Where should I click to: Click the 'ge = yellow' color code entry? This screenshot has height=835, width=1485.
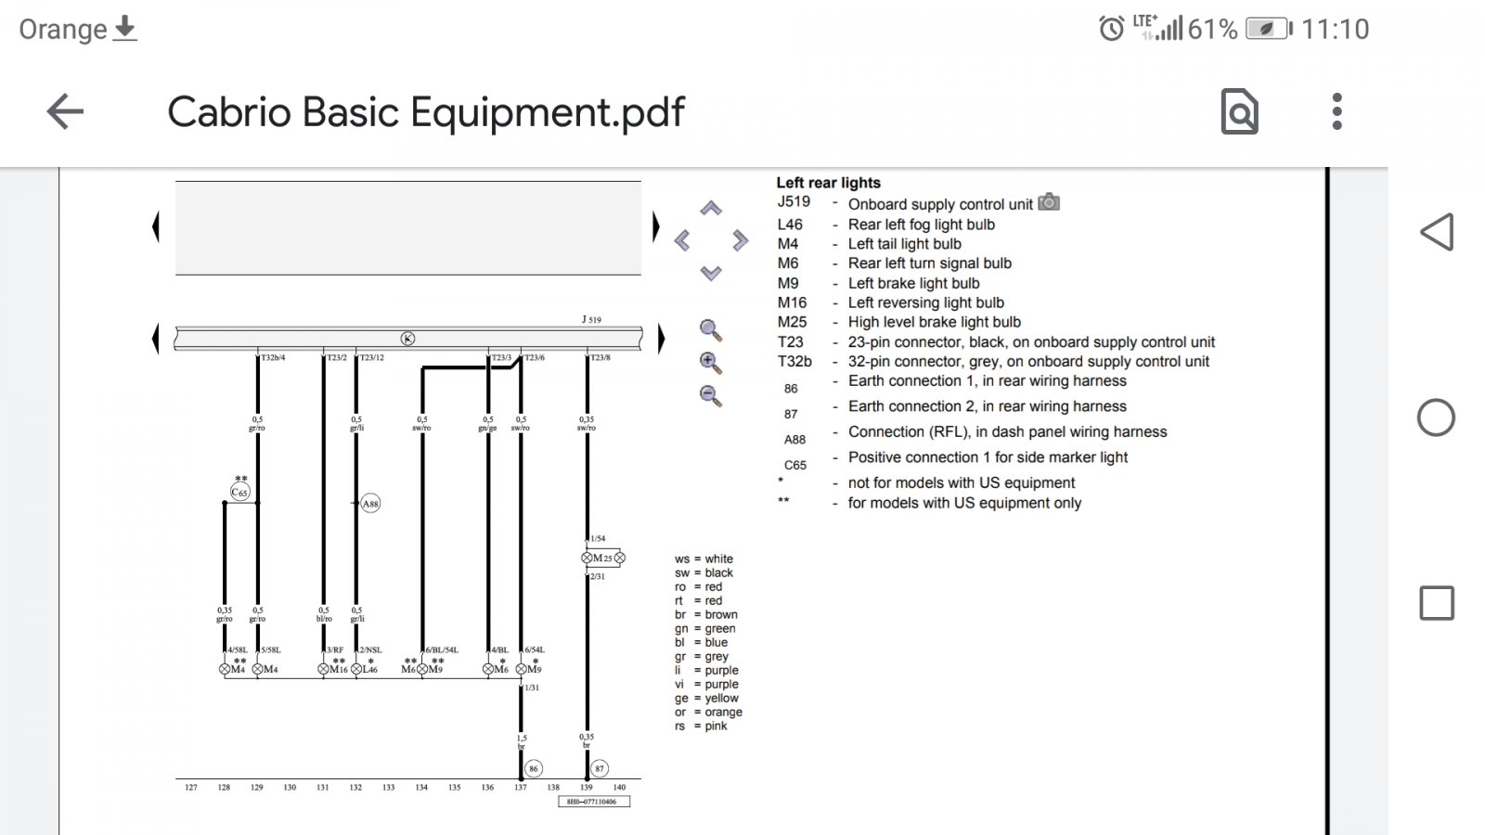click(x=706, y=699)
